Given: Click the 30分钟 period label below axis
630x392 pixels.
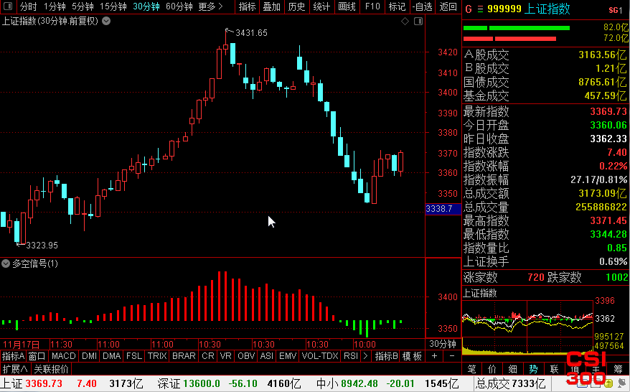Looking at the screenshot, I should [443, 344].
